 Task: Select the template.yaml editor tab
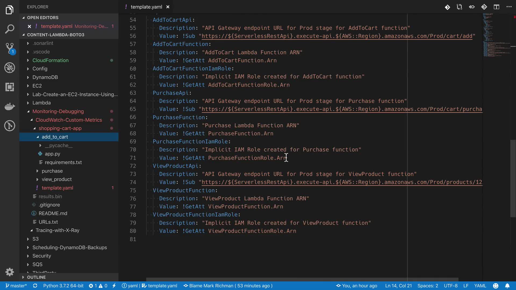point(146,7)
